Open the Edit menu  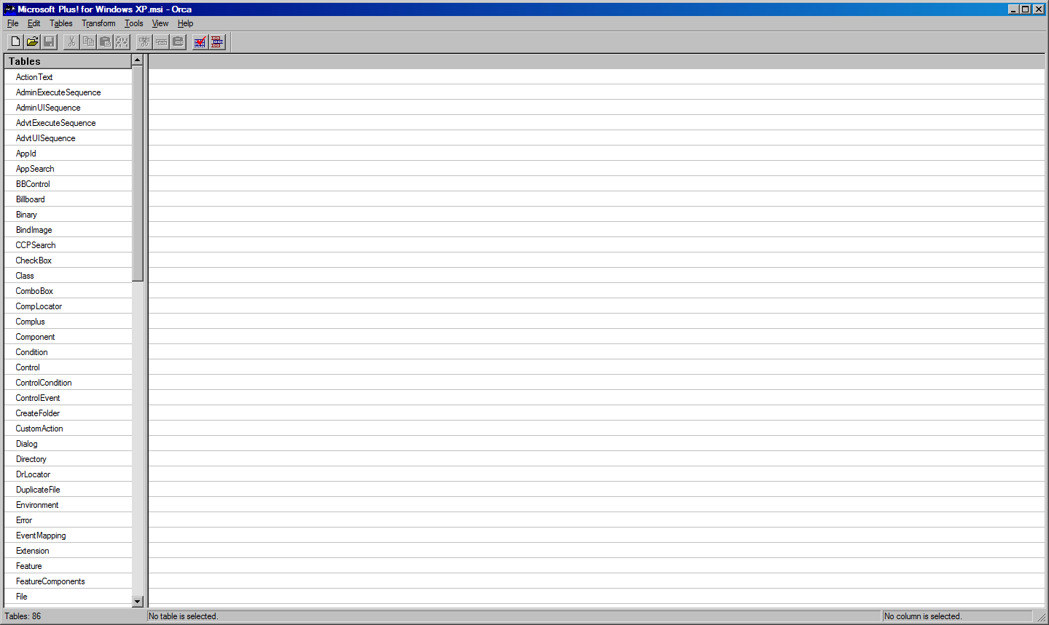tap(34, 23)
